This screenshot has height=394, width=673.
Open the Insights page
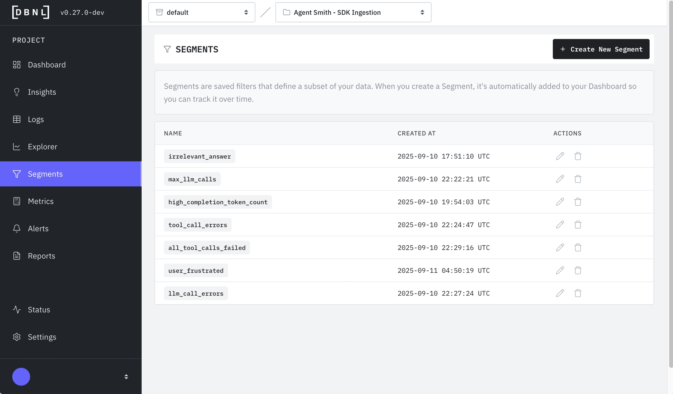click(42, 92)
